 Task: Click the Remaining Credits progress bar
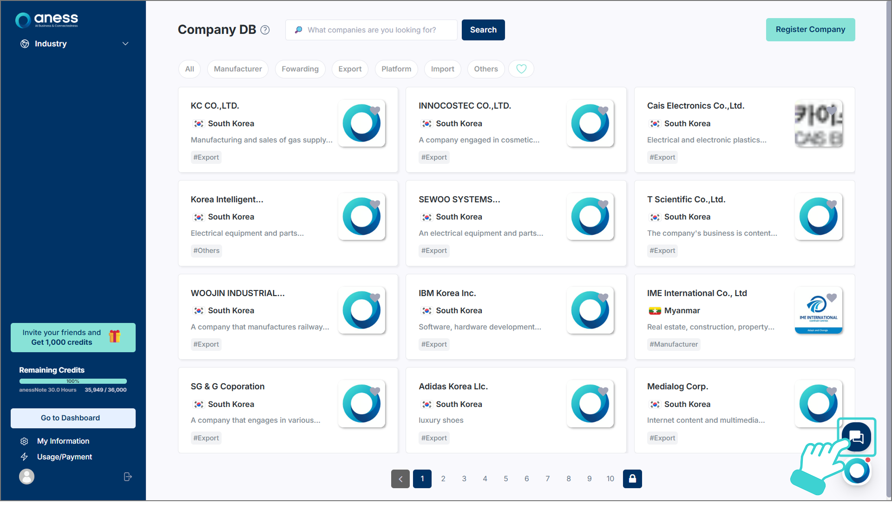pos(73,381)
